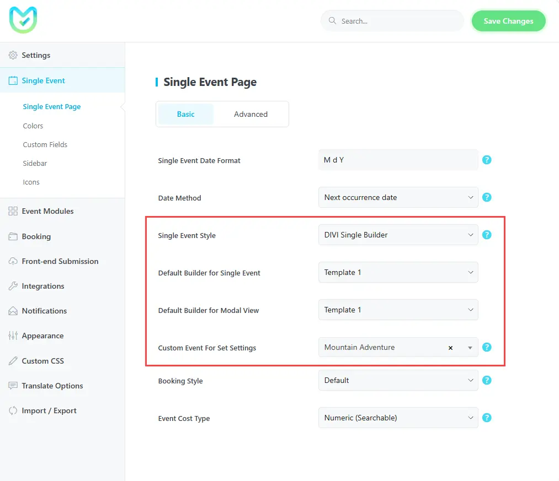Expand the Custom Event For Set Settings dropdown
This screenshot has width=559, height=481.
point(470,348)
